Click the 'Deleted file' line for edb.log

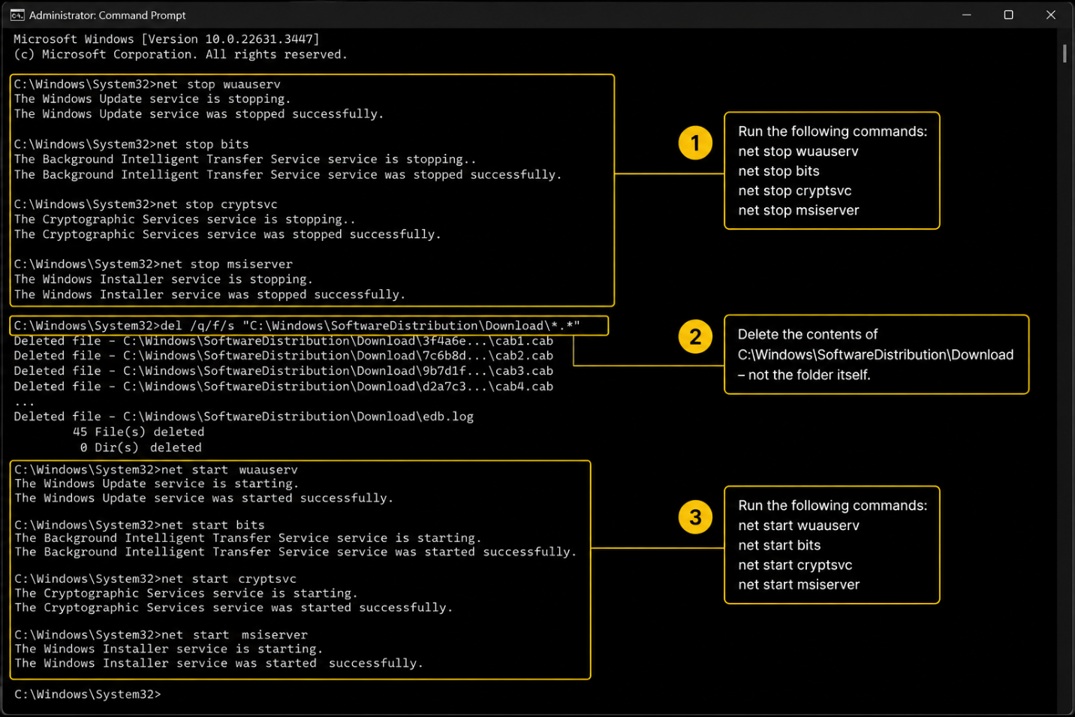pyautogui.click(x=244, y=417)
